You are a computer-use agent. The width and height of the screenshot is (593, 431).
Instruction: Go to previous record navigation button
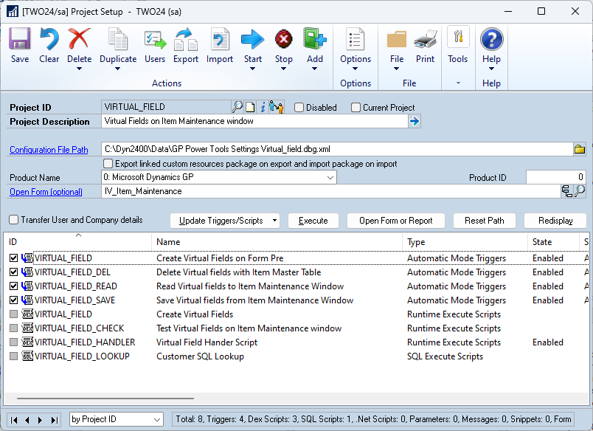click(x=27, y=420)
